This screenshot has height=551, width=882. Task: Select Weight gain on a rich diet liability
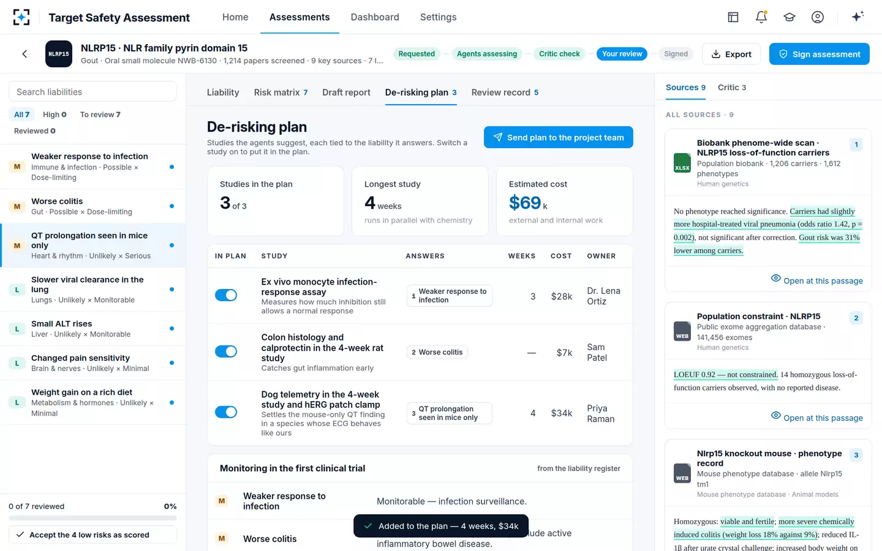(x=92, y=402)
